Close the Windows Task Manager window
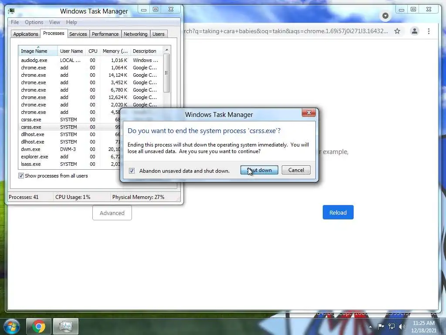446x335 pixels. (171, 10)
